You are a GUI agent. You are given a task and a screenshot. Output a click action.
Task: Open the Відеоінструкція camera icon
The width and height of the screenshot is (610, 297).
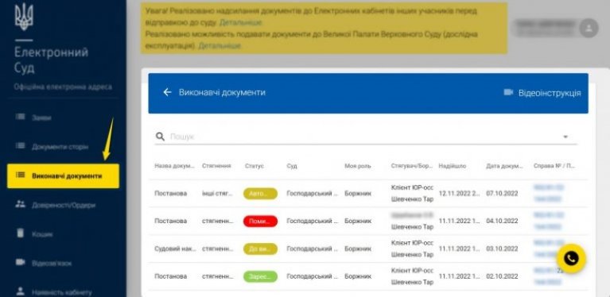(508, 92)
